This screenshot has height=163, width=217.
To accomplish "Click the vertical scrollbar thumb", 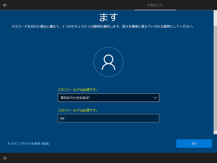I will [215, 78].
